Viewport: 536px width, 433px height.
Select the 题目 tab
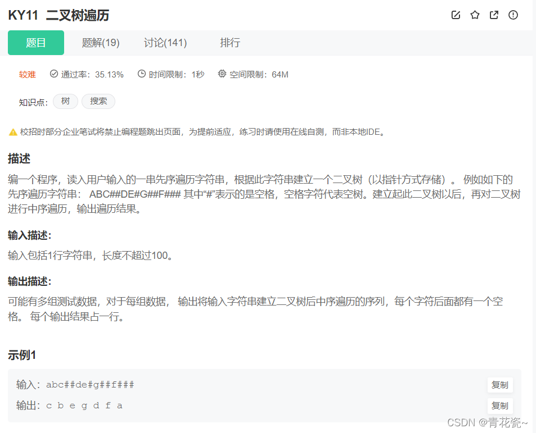36,43
